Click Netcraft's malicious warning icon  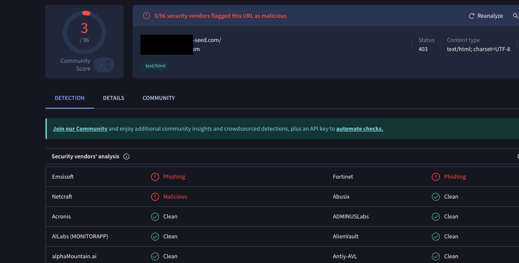(x=155, y=197)
